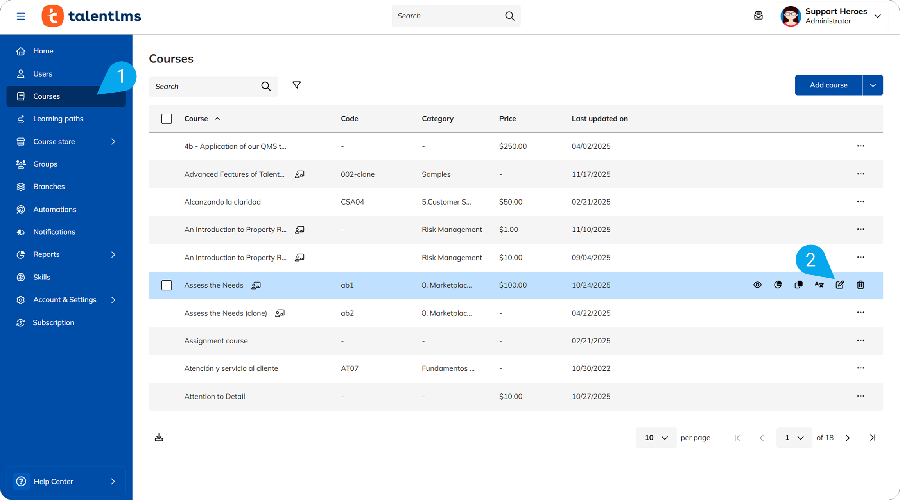Image resolution: width=900 pixels, height=500 pixels.
Task: Preview course with the eye icon
Action: (757, 285)
